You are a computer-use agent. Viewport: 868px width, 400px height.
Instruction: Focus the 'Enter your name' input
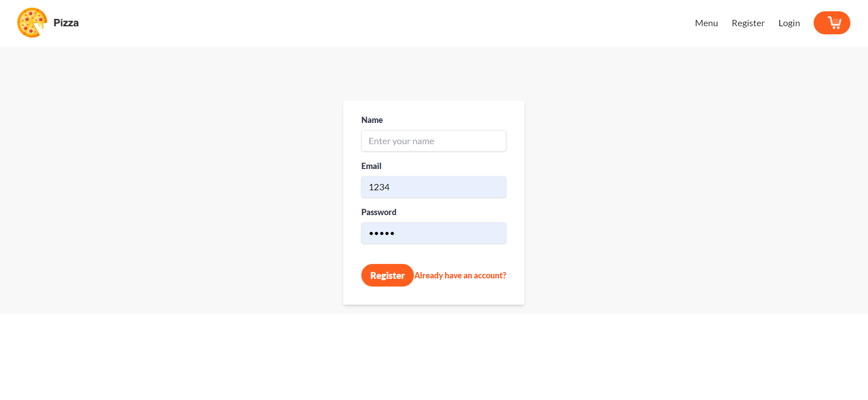click(433, 141)
